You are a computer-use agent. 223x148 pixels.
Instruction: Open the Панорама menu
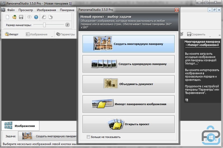coord(67,10)
